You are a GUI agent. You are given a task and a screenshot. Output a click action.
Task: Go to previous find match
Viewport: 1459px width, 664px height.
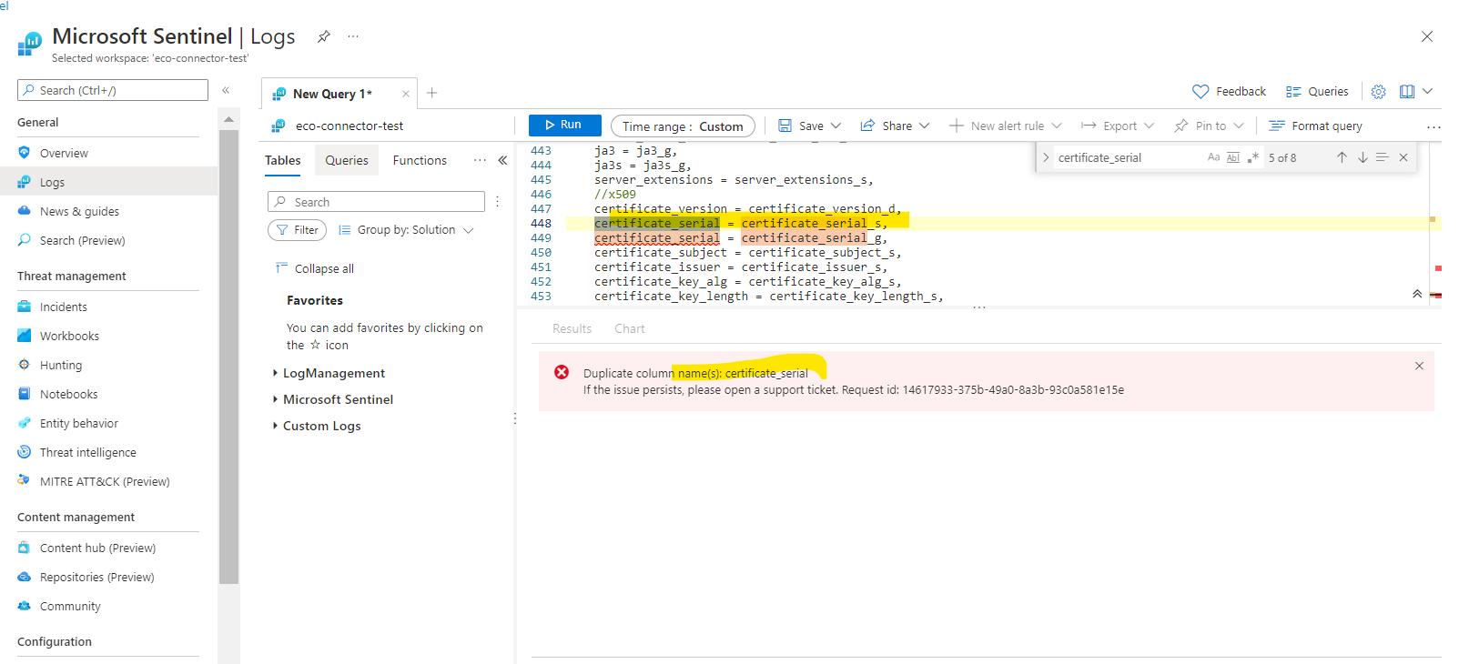coord(1342,157)
